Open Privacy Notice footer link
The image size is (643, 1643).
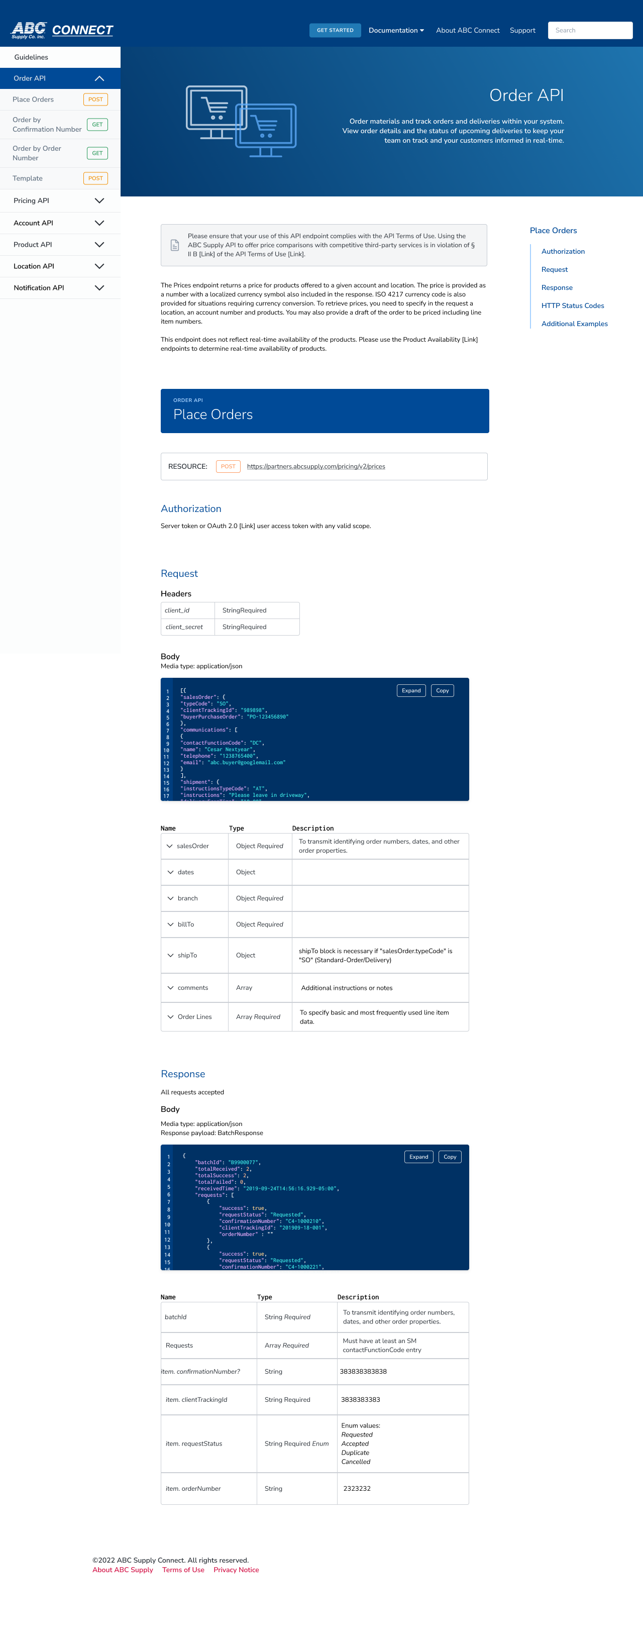pos(236,1570)
